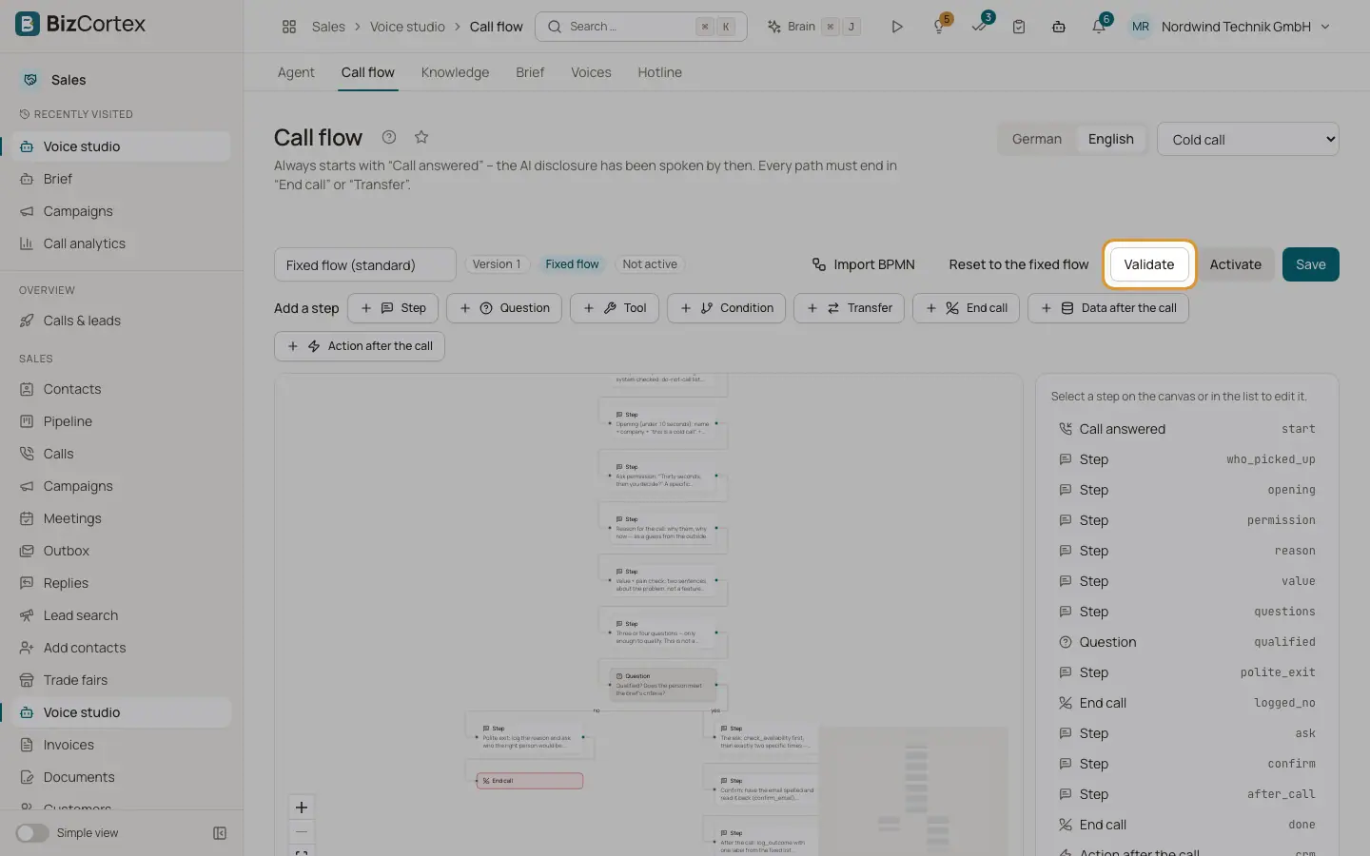Toggle the Simple view switch

point(32,833)
